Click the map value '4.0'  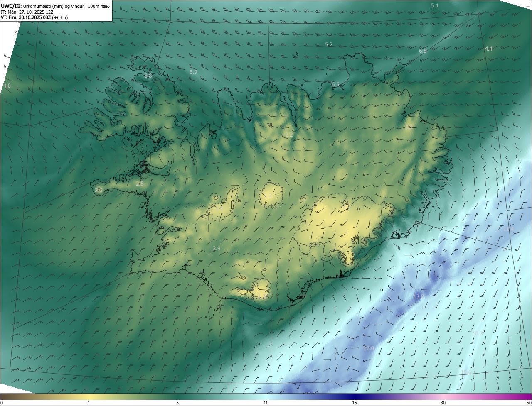pyautogui.click(x=7, y=86)
